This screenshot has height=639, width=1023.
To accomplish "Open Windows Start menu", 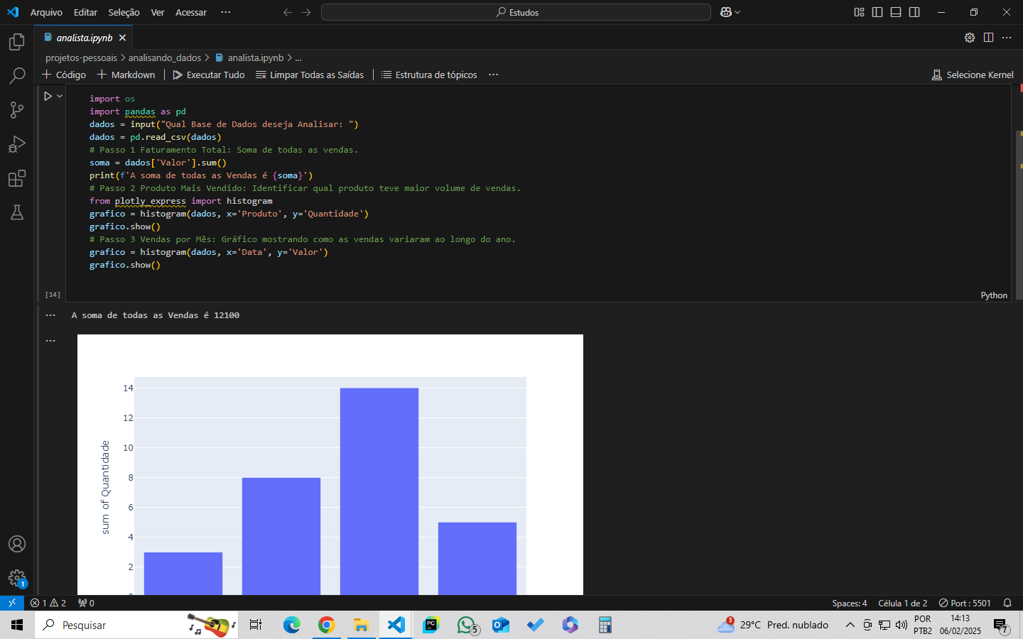I will 17,625.
